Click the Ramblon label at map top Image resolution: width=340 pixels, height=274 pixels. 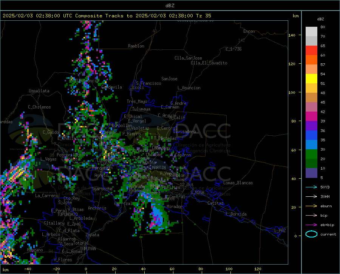[x=136, y=46]
